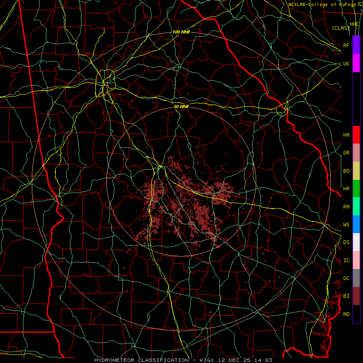Pick the green HR legend swatch
Image resolution: width=363 pixels, height=363 pixels.
[356, 189]
